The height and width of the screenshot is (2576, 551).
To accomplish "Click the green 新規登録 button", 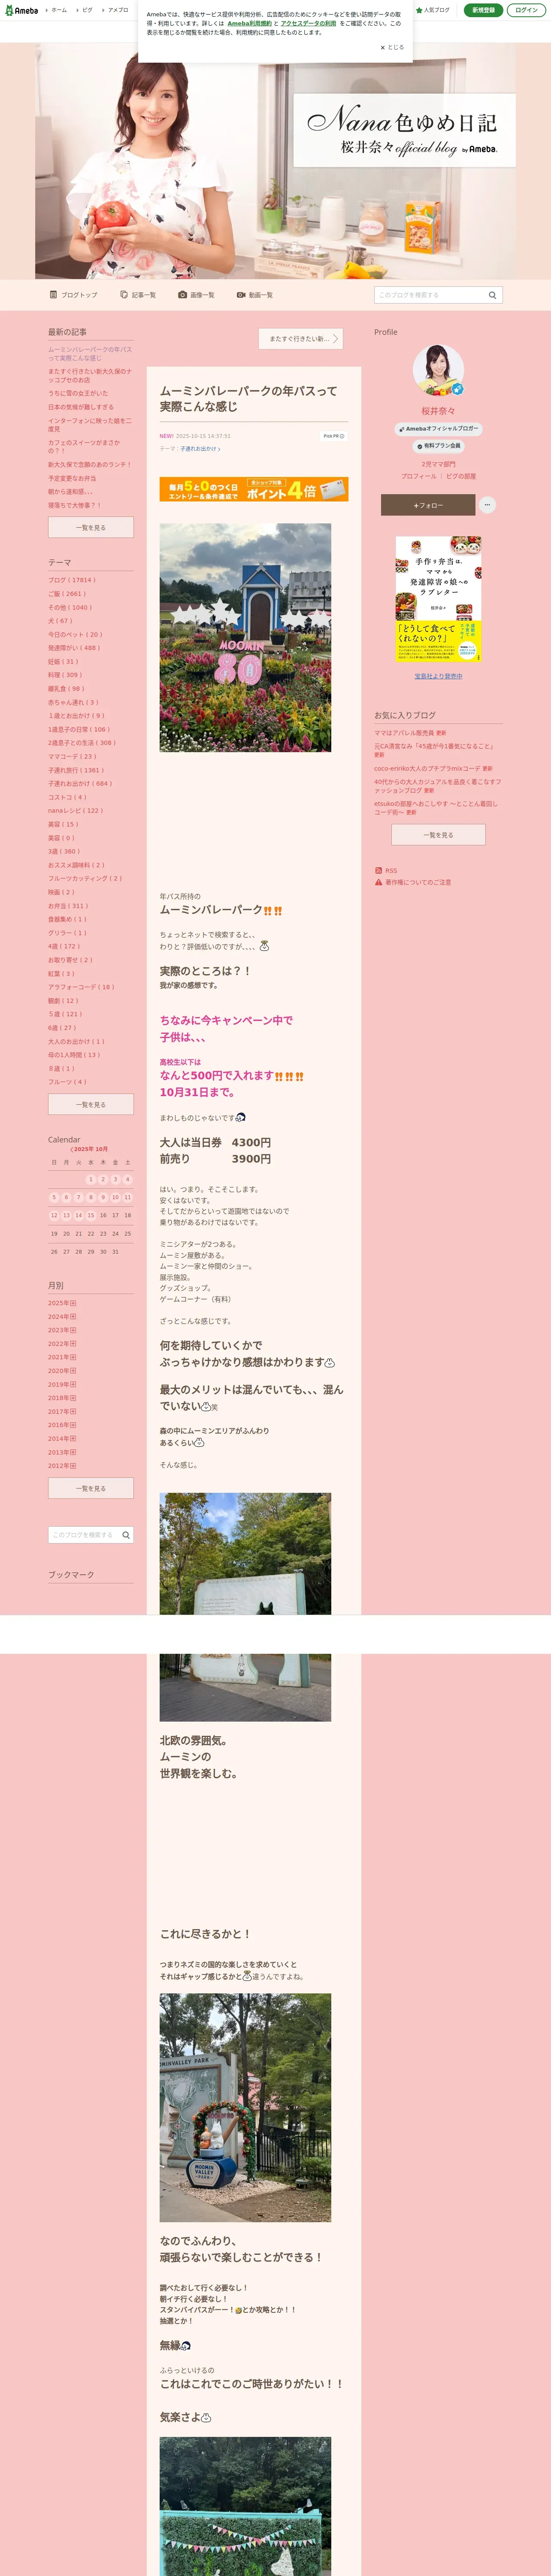I will (483, 10).
